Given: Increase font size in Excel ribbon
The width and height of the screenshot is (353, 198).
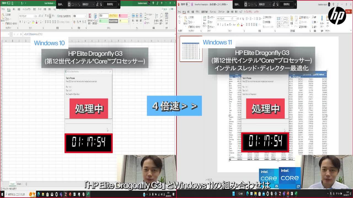Looking at the screenshot, I should [40, 16].
